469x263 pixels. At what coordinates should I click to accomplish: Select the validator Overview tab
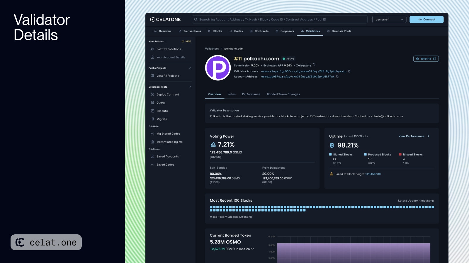coord(215,94)
